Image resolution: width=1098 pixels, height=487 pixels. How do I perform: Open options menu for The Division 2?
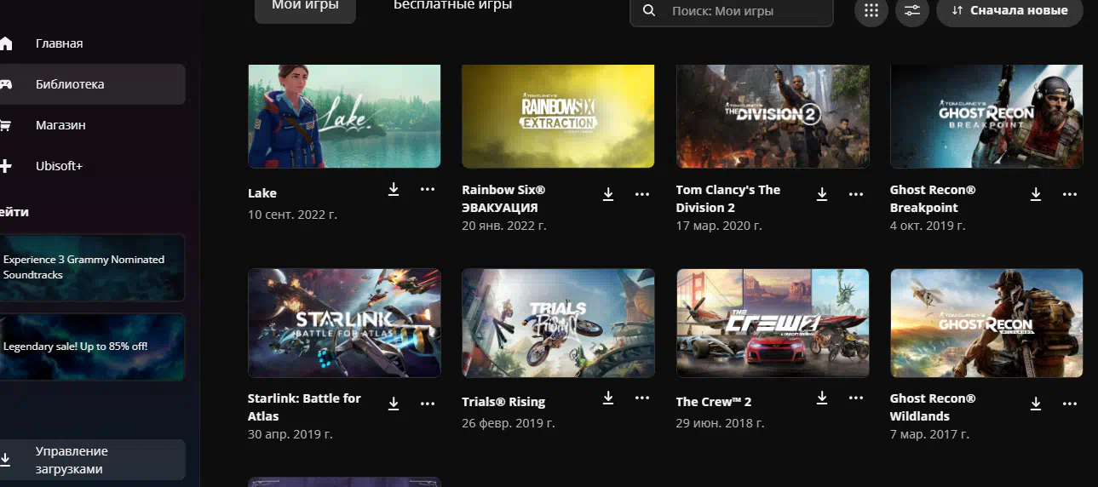(856, 194)
